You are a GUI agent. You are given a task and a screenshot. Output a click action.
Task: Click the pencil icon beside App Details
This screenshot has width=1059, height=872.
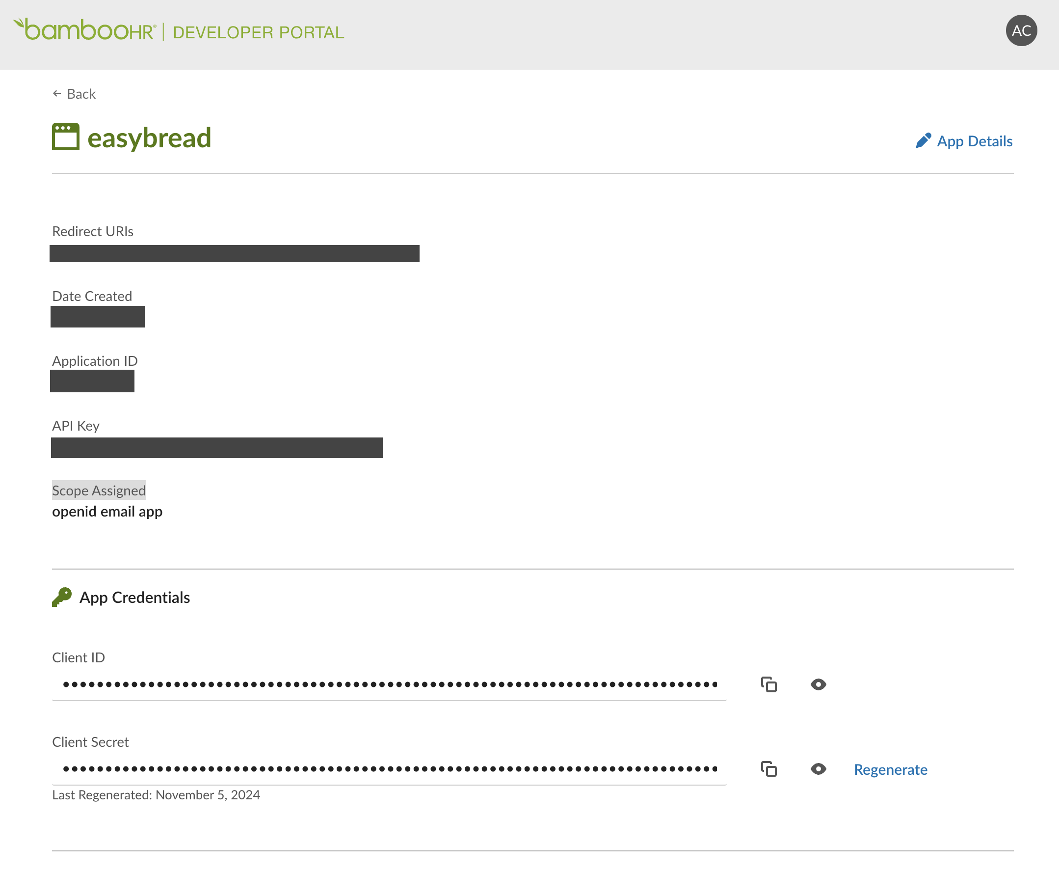[x=924, y=140]
